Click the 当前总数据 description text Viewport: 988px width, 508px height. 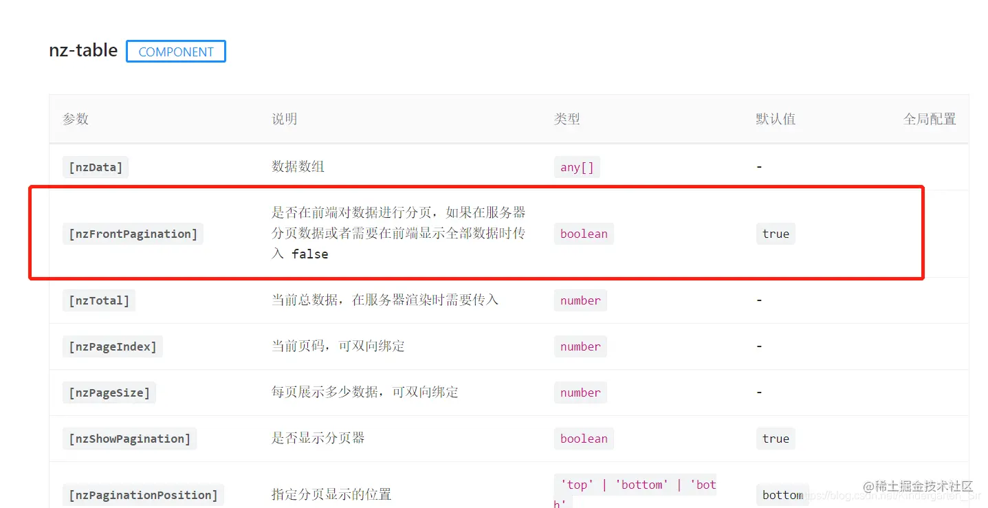385,300
